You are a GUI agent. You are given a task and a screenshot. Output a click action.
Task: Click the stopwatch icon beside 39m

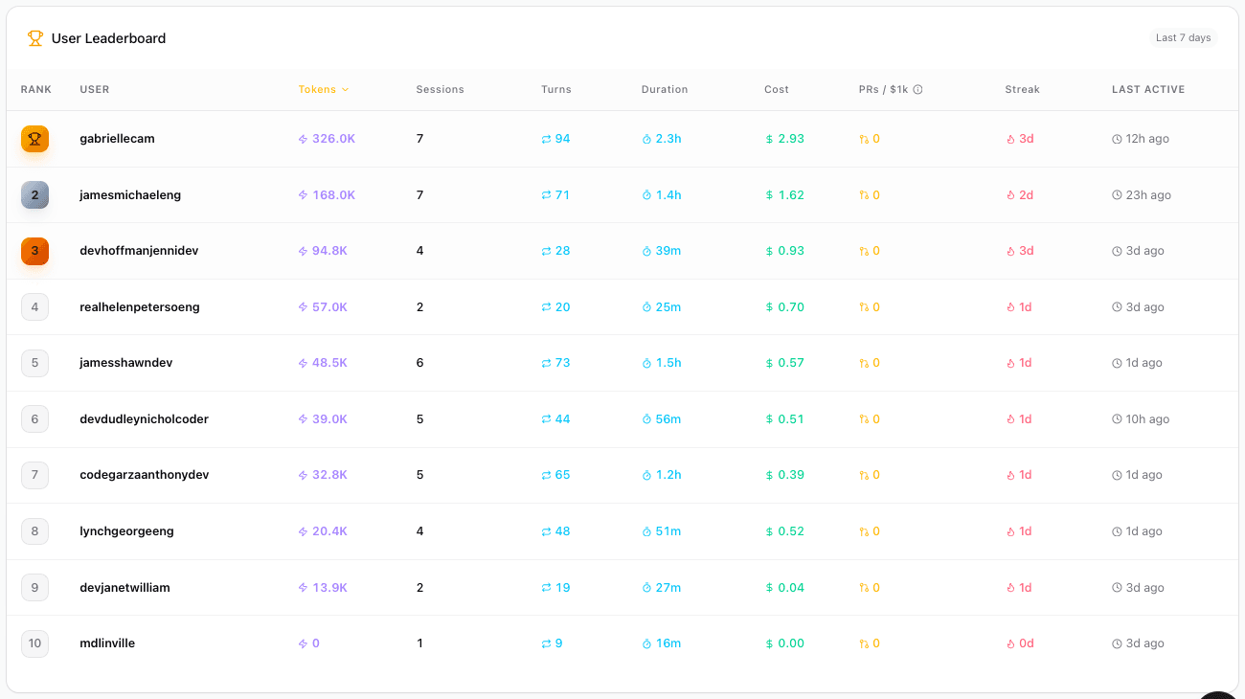(646, 251)
